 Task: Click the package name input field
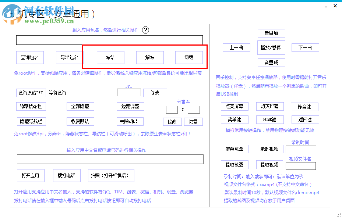[109, 40]
